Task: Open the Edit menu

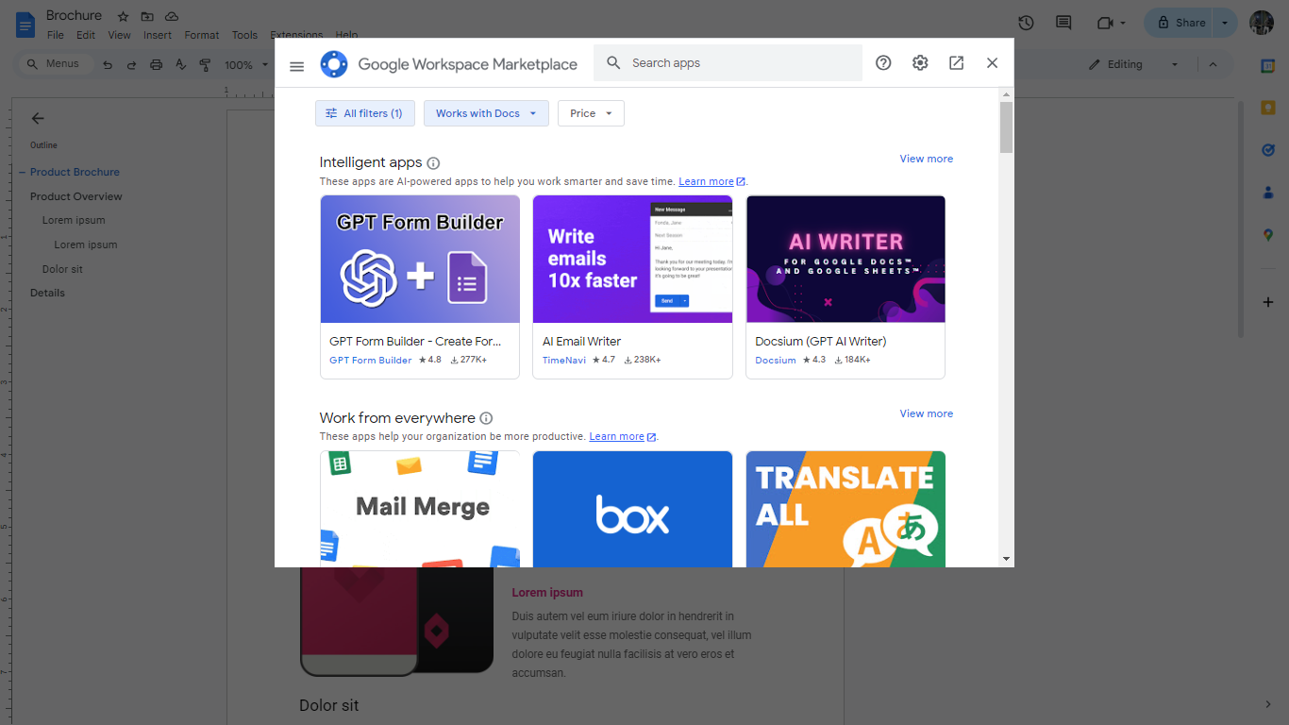Action: [86, 35]
